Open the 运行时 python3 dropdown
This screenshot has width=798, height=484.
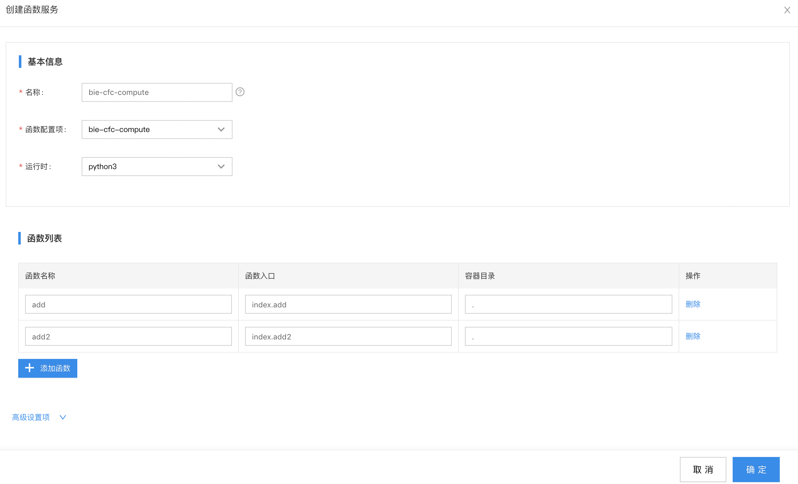[157, 167]
